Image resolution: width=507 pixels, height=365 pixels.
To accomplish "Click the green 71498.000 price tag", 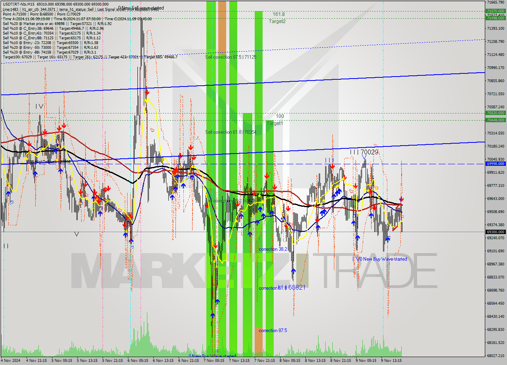I will (496, 18).
